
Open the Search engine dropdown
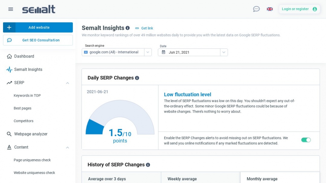tap(148, 52)
